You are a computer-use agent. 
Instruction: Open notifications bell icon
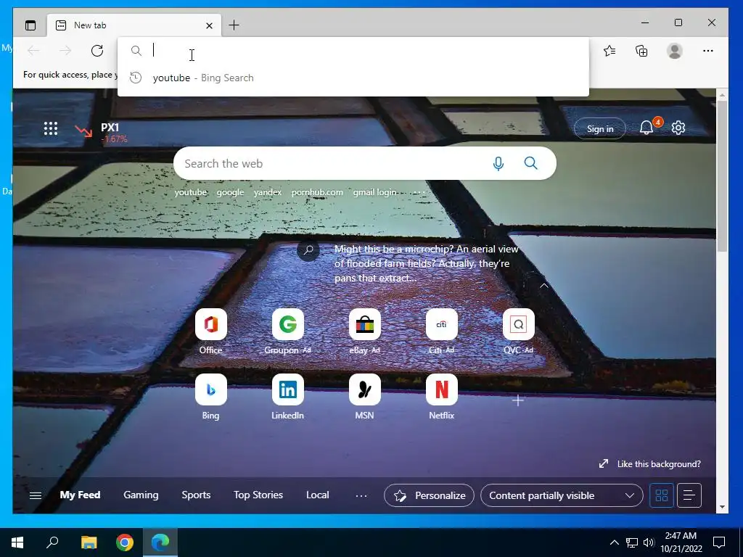tap(646, 128)
